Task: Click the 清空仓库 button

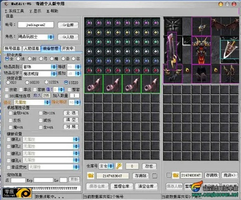Action: tap(146, 186)
